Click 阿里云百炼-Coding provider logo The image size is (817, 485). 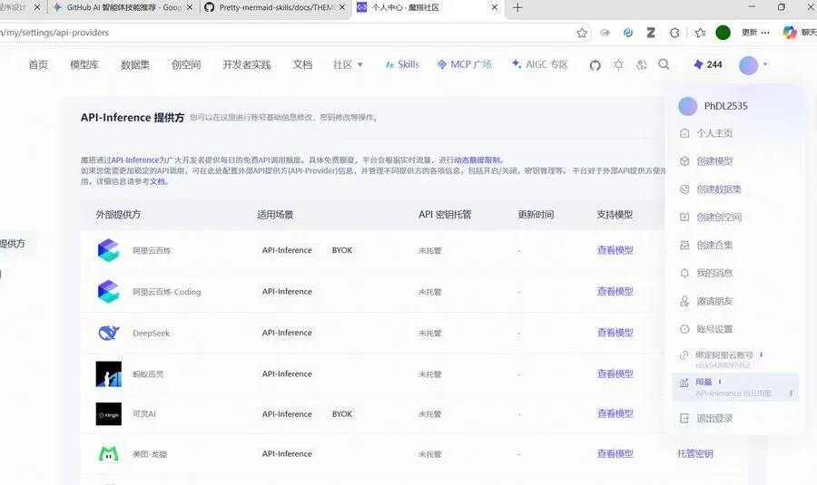108,291
